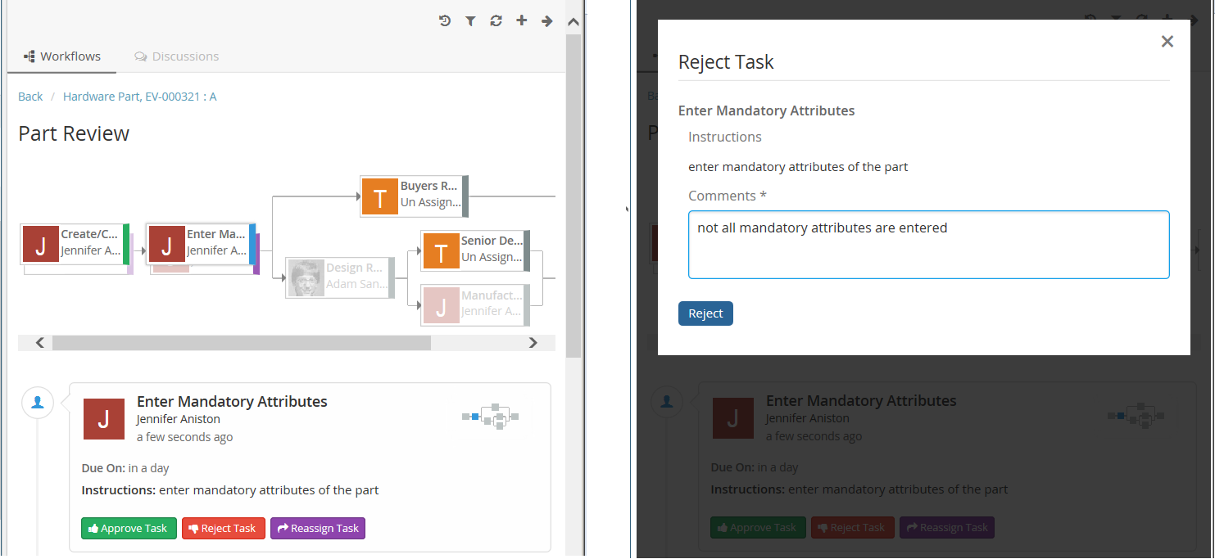Submit rejection with the Reject button

click(705, 313)
